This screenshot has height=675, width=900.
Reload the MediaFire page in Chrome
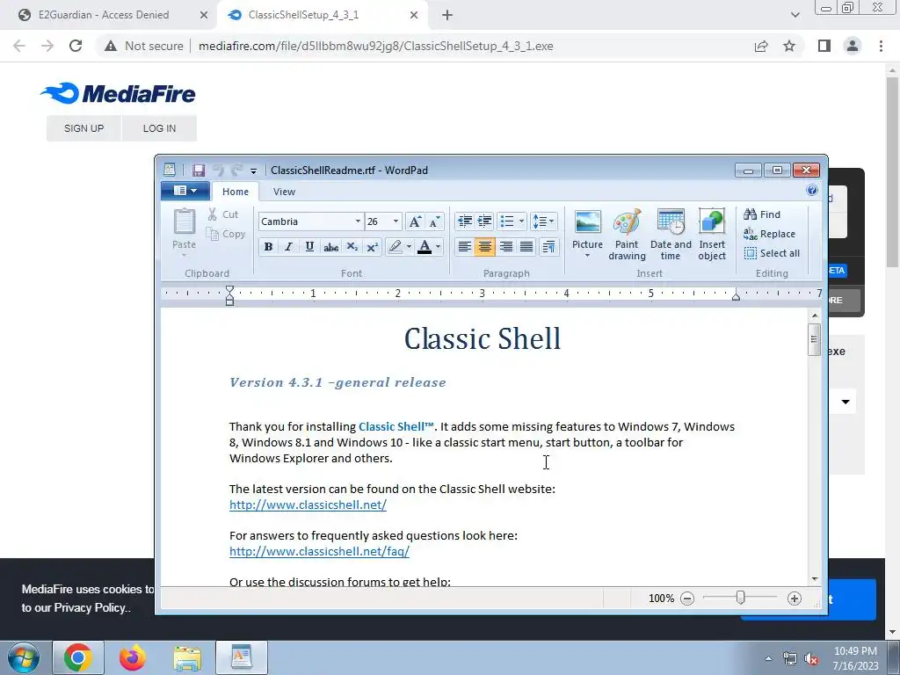click(76, 46)
